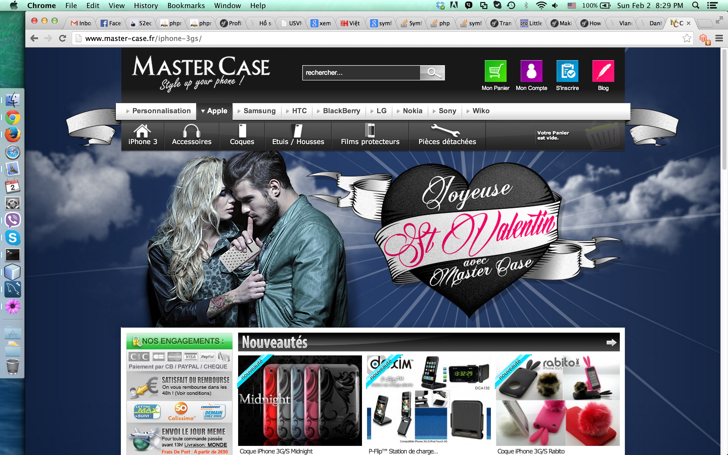Viewport: 728px width, 455px height.
Task: Open the Rabito coque product thumbnail
Action: (557, 400)
